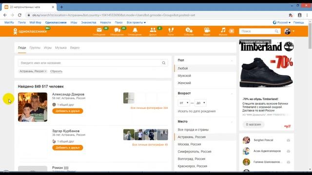The width and height of the screenshot is (312, 175).
Task: Switch to Группы tab
Action: 35,48
